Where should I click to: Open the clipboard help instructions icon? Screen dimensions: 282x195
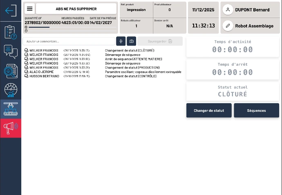(x=10, y=32)
